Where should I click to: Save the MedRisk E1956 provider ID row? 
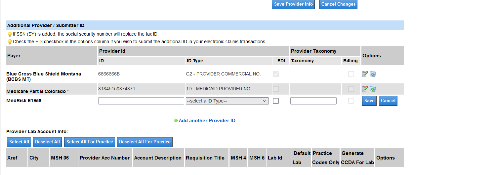[x=369, y=101]
